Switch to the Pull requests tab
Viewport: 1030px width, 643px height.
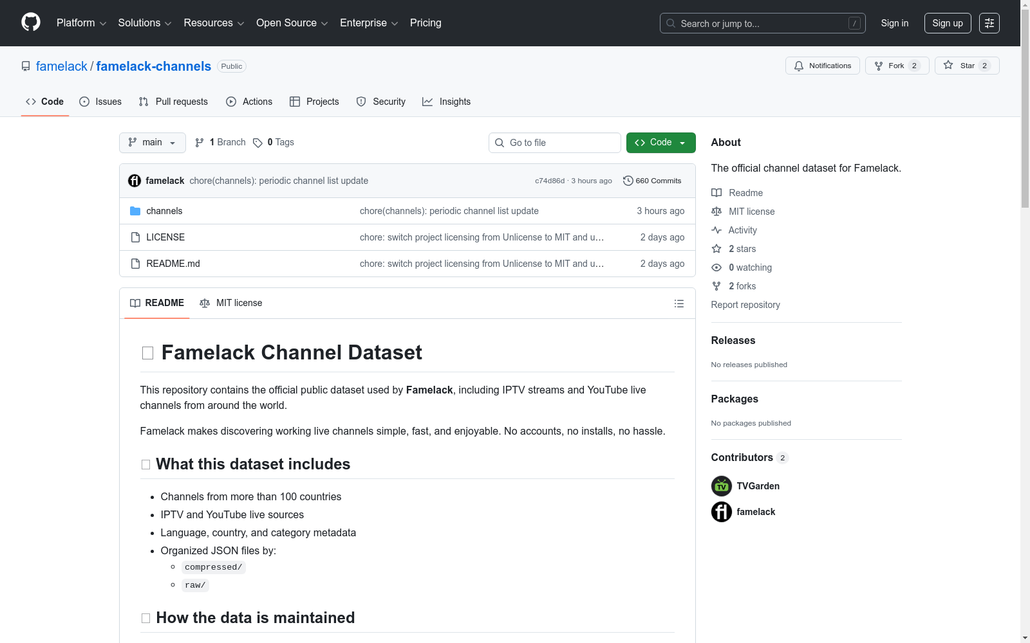173,102
